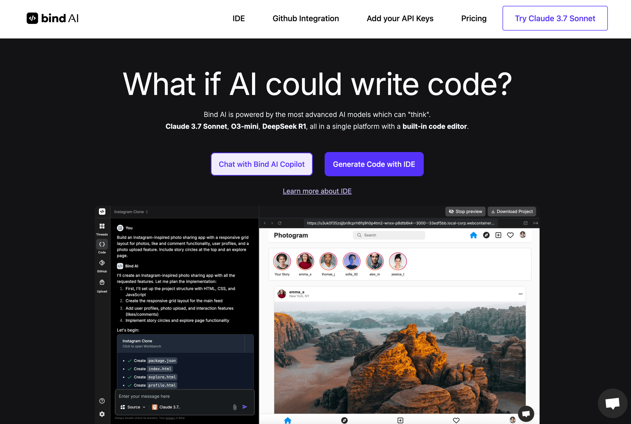The image size is (631, 424).
Task: Open the Claude 3.7 model selector
Action: click(166, 407)
